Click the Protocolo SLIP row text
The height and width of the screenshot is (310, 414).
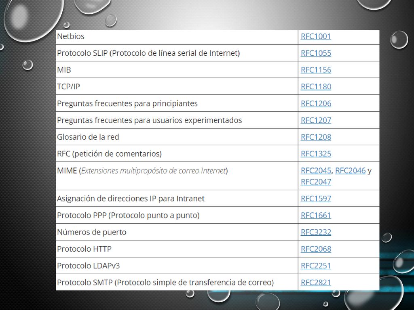tap(148, 53)
